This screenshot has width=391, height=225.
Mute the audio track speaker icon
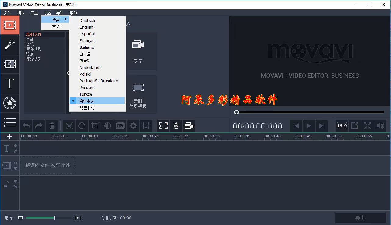coord(16,181)
